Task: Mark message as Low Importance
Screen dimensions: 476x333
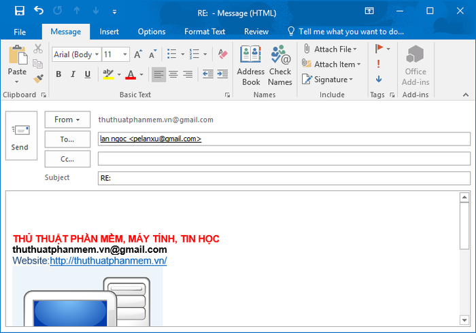Action: click(x=379, y=79)
